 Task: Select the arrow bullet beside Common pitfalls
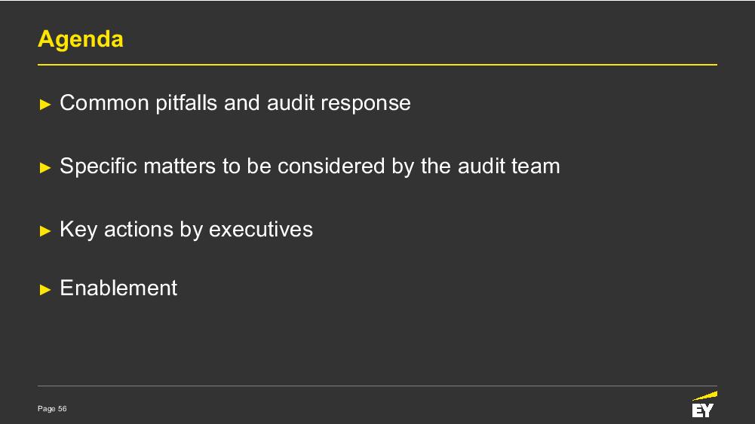(x=45, y=105)
